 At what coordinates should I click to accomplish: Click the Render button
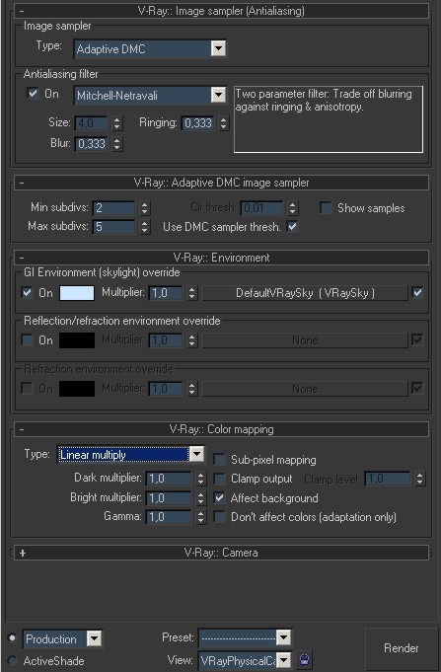pos(402,648)
